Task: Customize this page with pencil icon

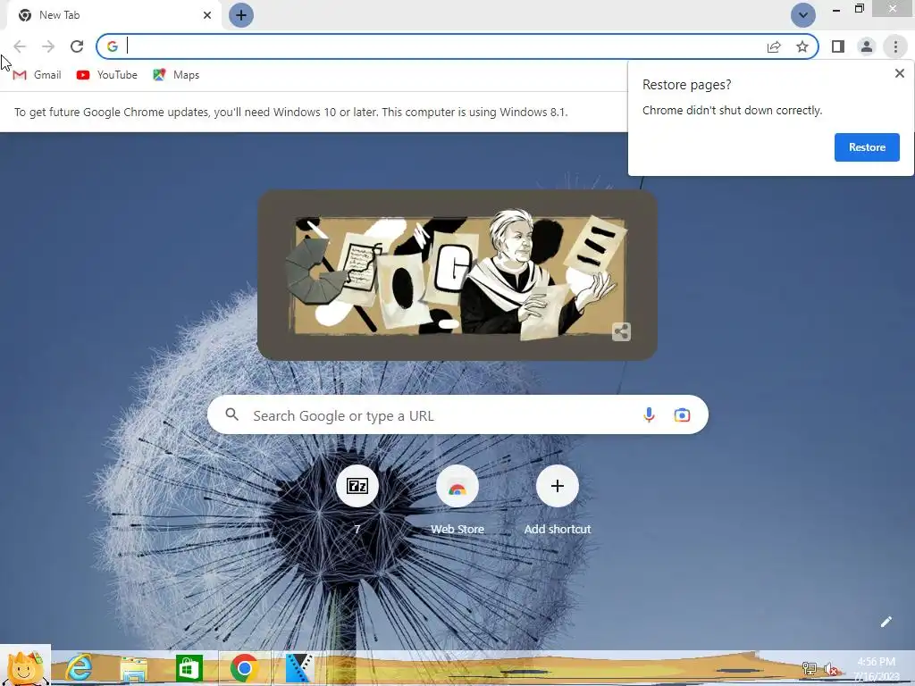Action: pos(886,622)
